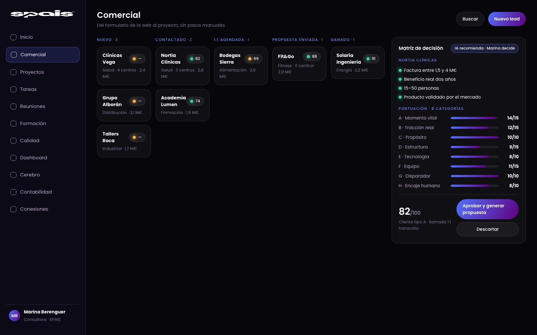
Task: Click the Dashboard sidebar icon
Action: pos(13,158)
